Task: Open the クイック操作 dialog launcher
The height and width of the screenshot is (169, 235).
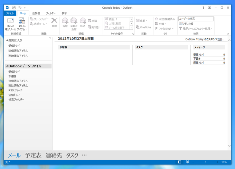Action: pyautogui.click(x=133, y=34)
